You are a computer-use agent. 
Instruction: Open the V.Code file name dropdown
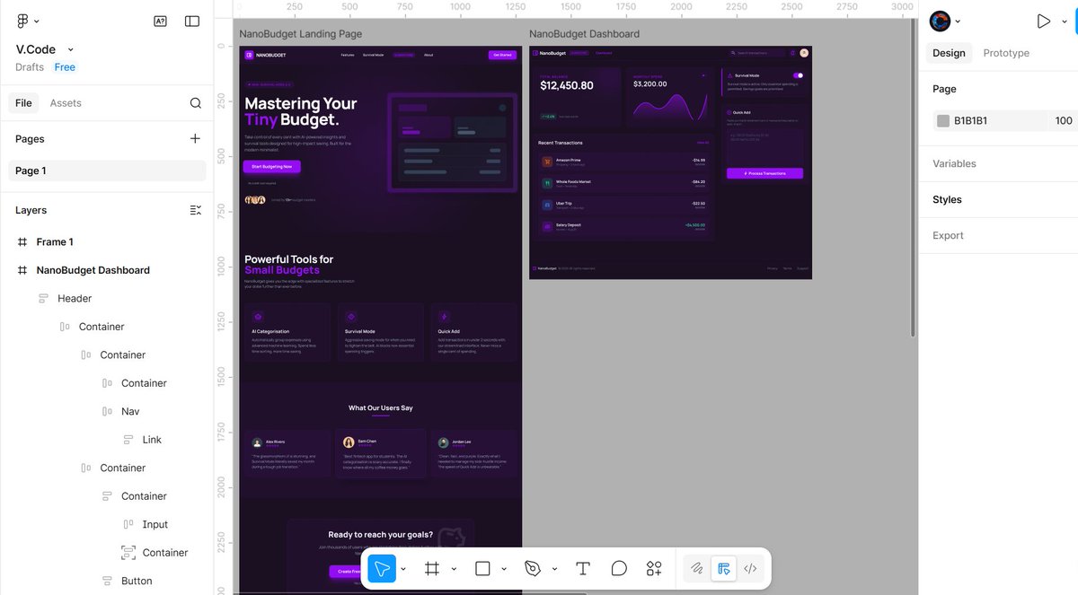click(71, 50)
